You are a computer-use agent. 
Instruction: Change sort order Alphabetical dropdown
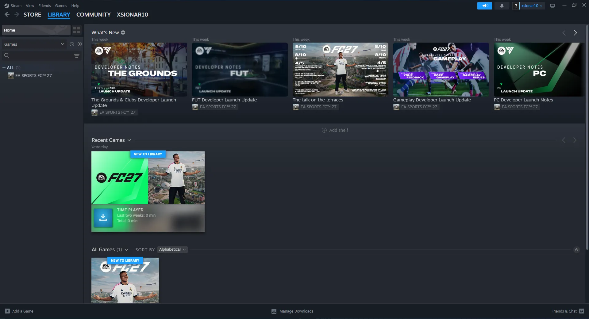[x=172, y=249]
